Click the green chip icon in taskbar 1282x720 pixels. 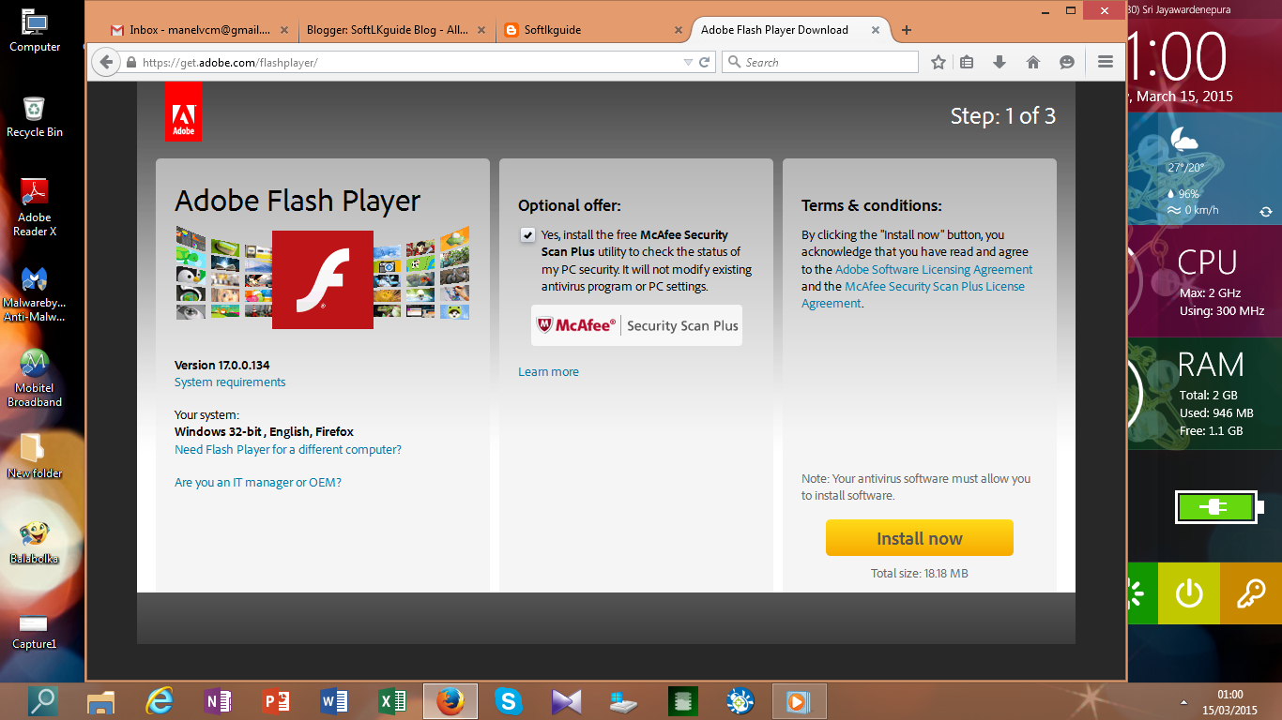tap(683, 701)
